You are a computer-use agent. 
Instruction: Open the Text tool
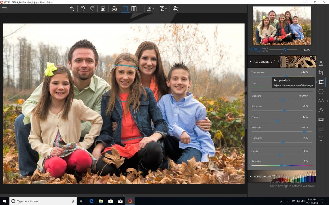(321, 138)
